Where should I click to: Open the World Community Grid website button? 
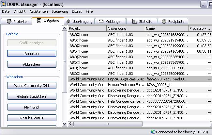[x=32, y=86]
